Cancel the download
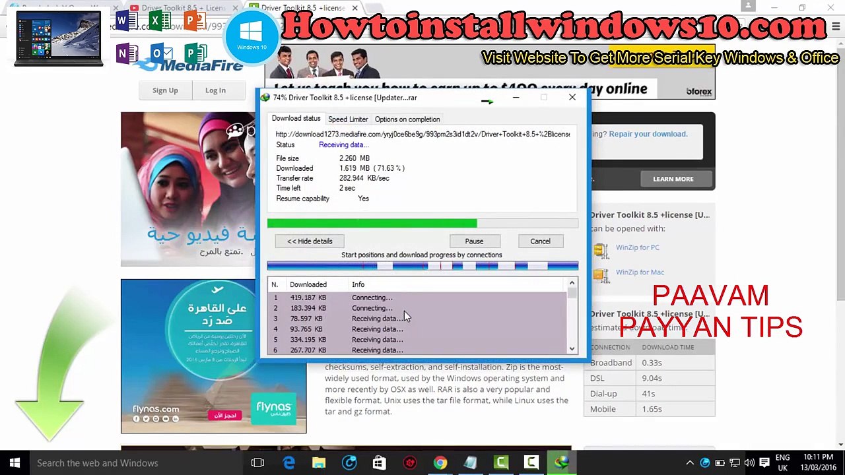This screenshot has height=475, width=845. coord(540,241)
